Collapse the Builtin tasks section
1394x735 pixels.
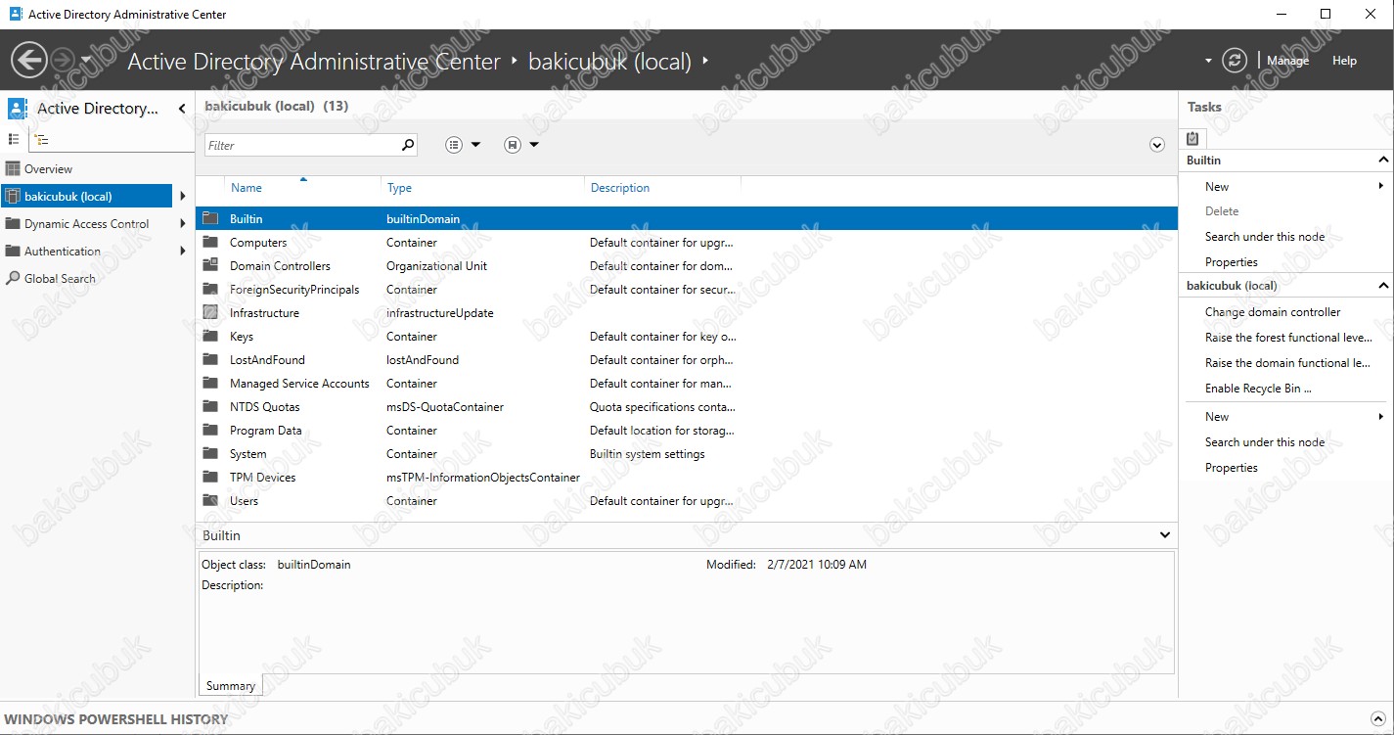coord(1383,161)
